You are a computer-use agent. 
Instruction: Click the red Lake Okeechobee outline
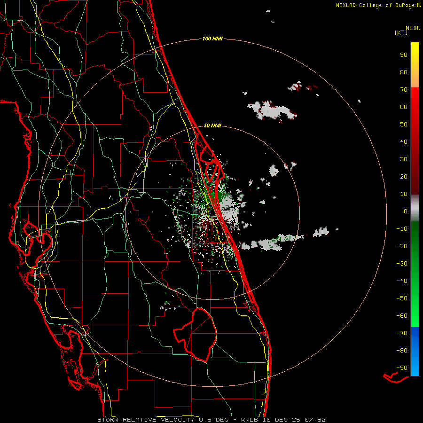pyautogui.click(x=196, y=335)
